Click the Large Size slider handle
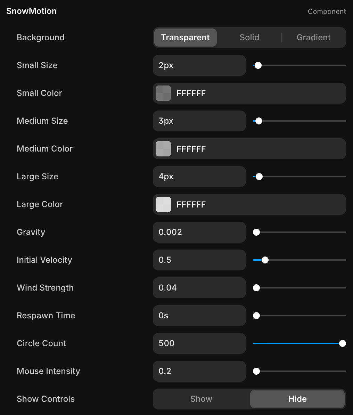 [259, 177]
